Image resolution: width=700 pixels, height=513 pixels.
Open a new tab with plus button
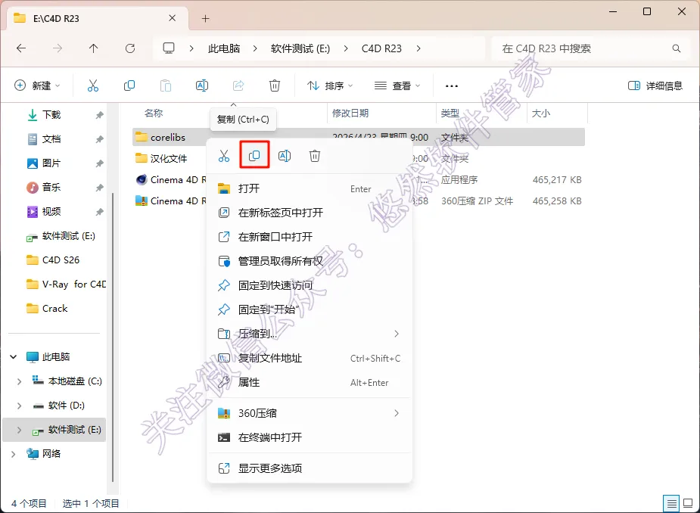pos(205,18)
